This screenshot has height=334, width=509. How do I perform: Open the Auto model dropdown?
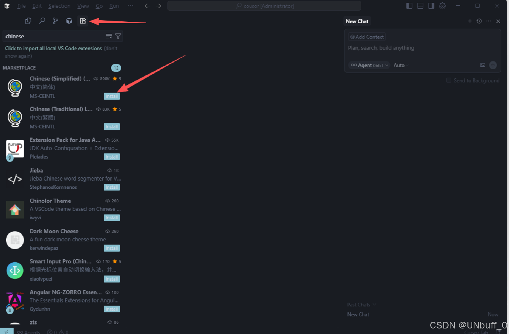pos(401,65)
